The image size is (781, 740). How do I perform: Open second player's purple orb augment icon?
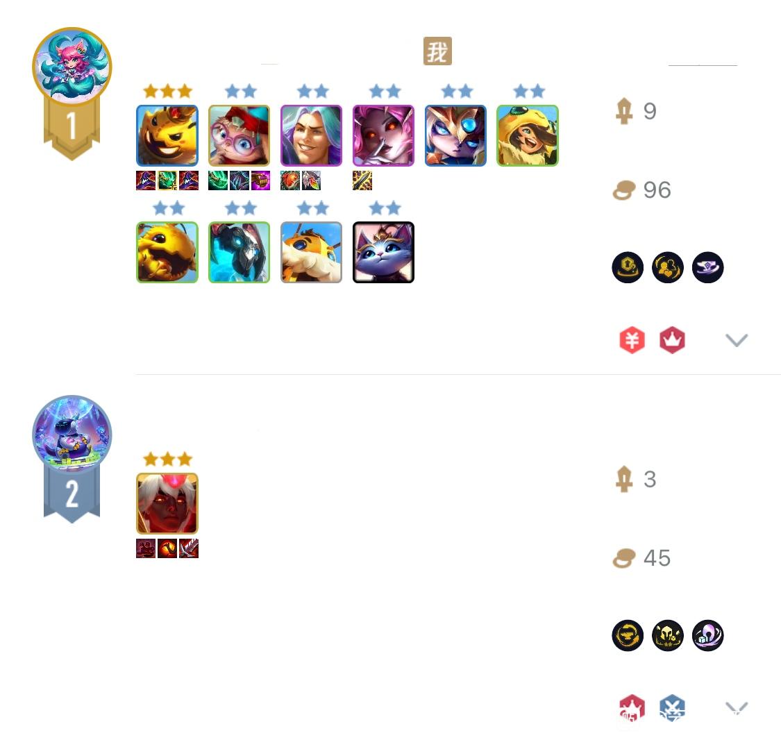(x=708, y=635)
